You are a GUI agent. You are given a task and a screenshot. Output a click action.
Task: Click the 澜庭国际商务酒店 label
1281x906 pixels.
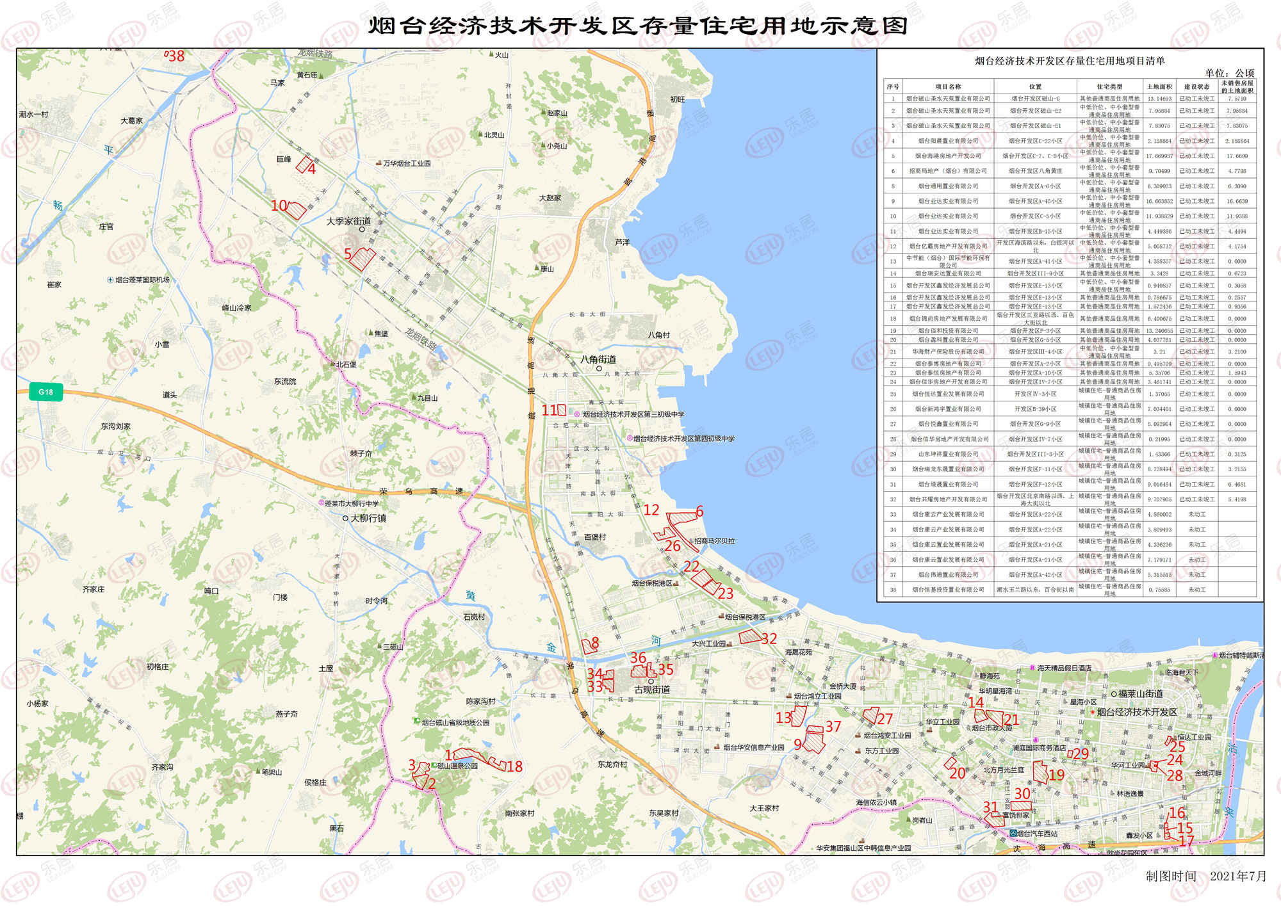pyautogui.click(x=1039, y=748)
